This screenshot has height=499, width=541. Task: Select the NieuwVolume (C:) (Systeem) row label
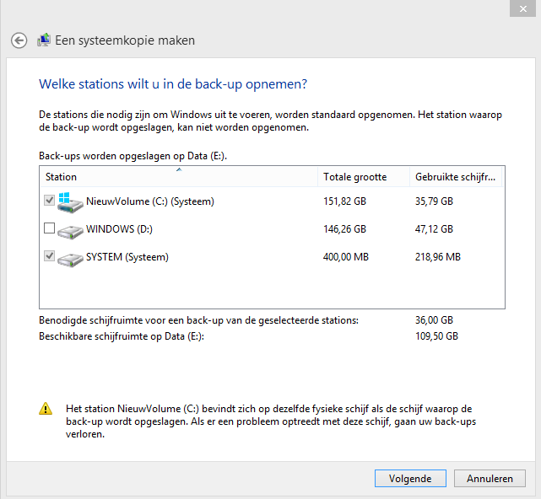click(150, 201)
